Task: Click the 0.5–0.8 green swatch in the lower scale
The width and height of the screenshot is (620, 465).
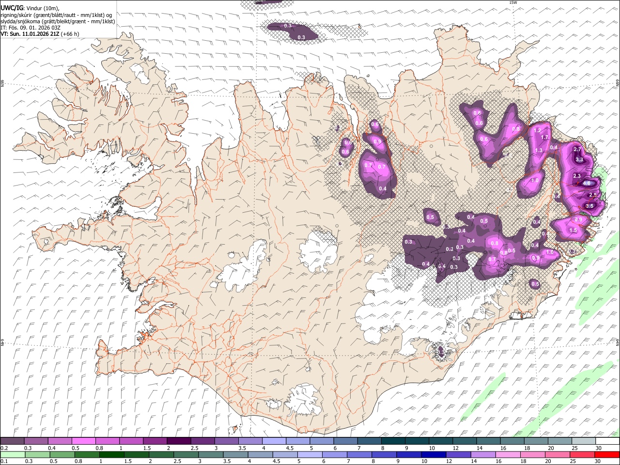Action: tap(62, 454)
